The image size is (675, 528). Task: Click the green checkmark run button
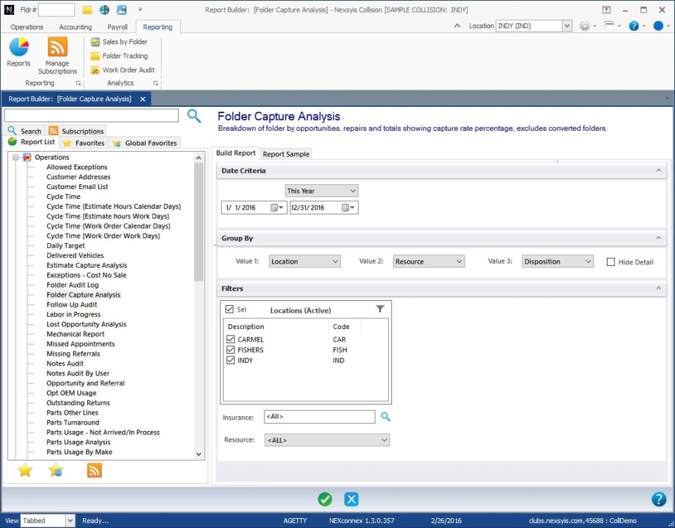[x=325, y=499]
